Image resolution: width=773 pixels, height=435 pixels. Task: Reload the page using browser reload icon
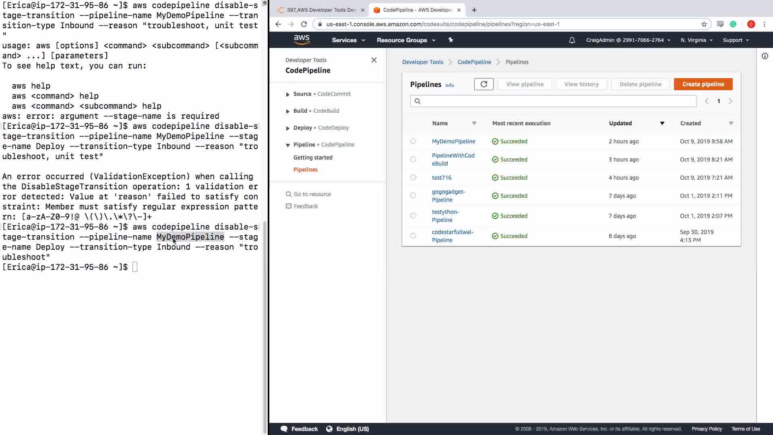pos(304,24)
